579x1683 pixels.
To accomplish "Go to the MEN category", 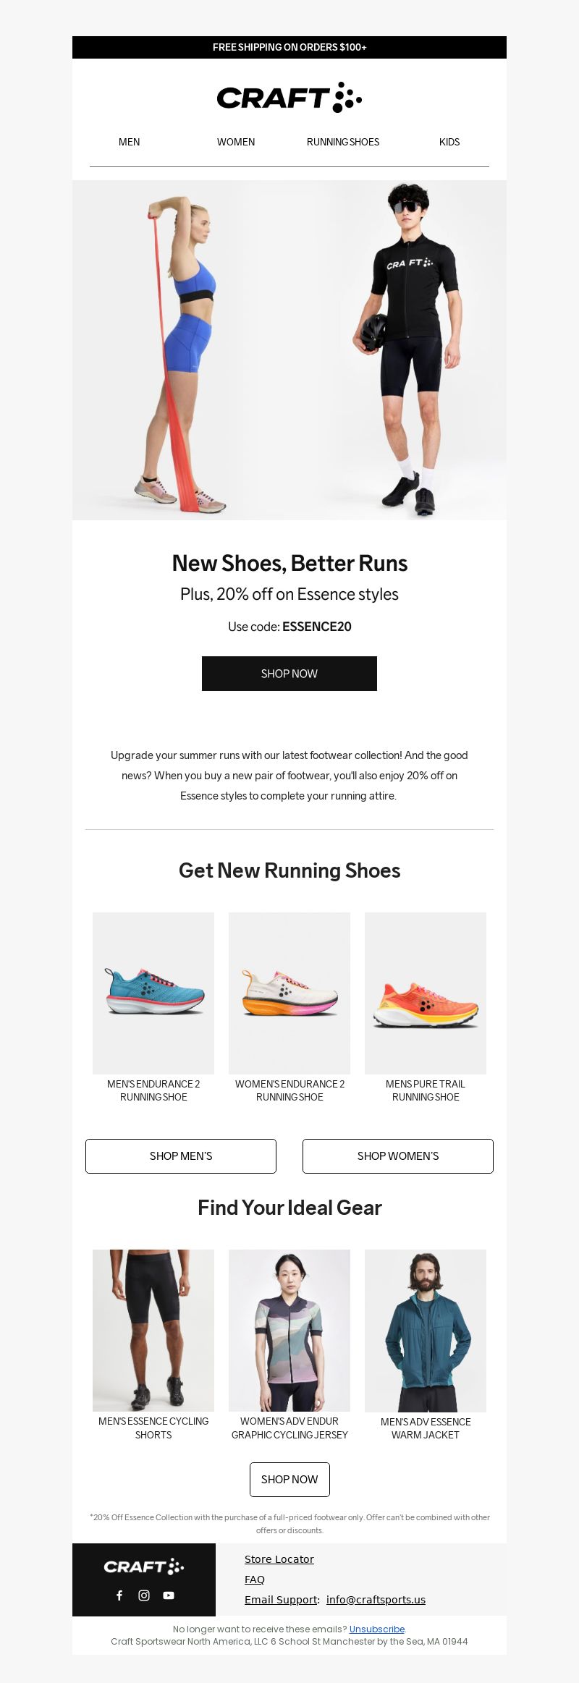I will [x=130, y=142].
